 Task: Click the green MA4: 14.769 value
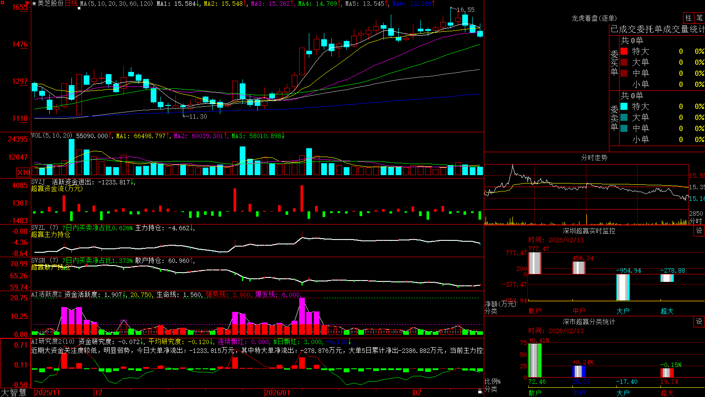click(x=319, y=4)
